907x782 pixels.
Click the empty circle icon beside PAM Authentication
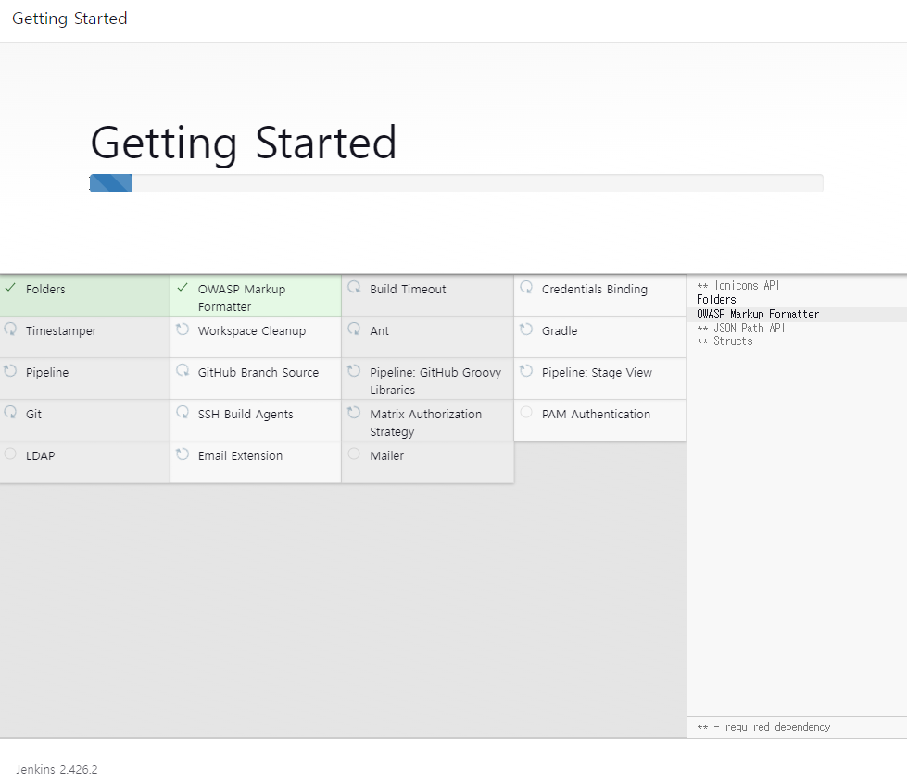[x=526, y=412]
